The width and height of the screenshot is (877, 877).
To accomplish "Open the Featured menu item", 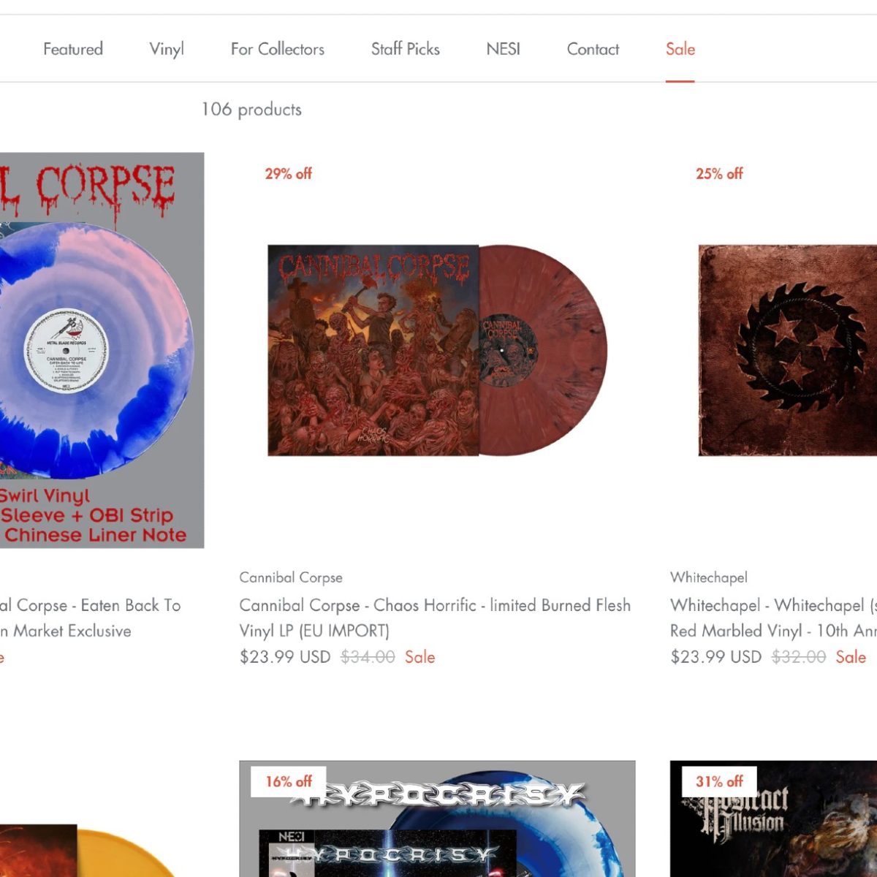I will tap(73, 49).
